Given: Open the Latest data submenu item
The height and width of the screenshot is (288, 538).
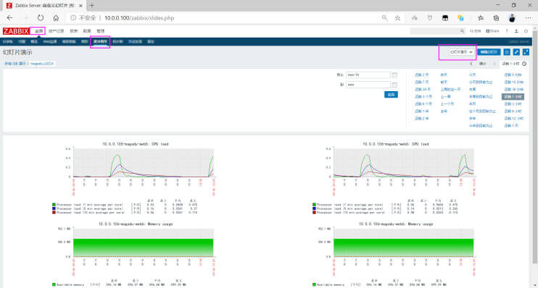Looking at the screenshot, I should (x=69, y=42).
